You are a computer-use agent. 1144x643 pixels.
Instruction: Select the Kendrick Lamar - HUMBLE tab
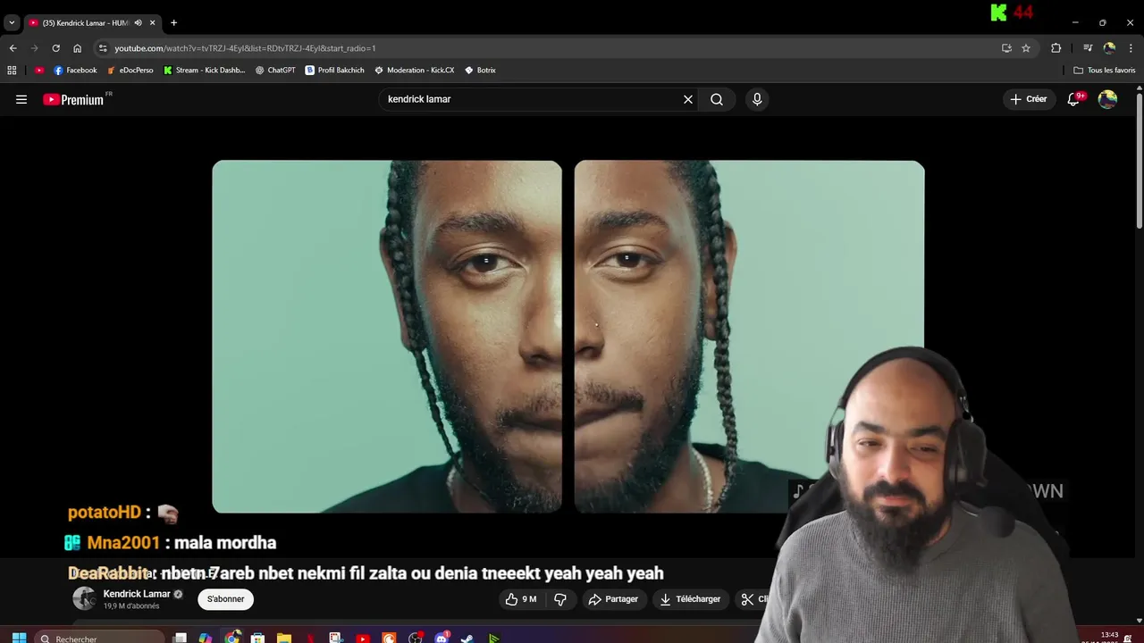[x=85, y=22]
